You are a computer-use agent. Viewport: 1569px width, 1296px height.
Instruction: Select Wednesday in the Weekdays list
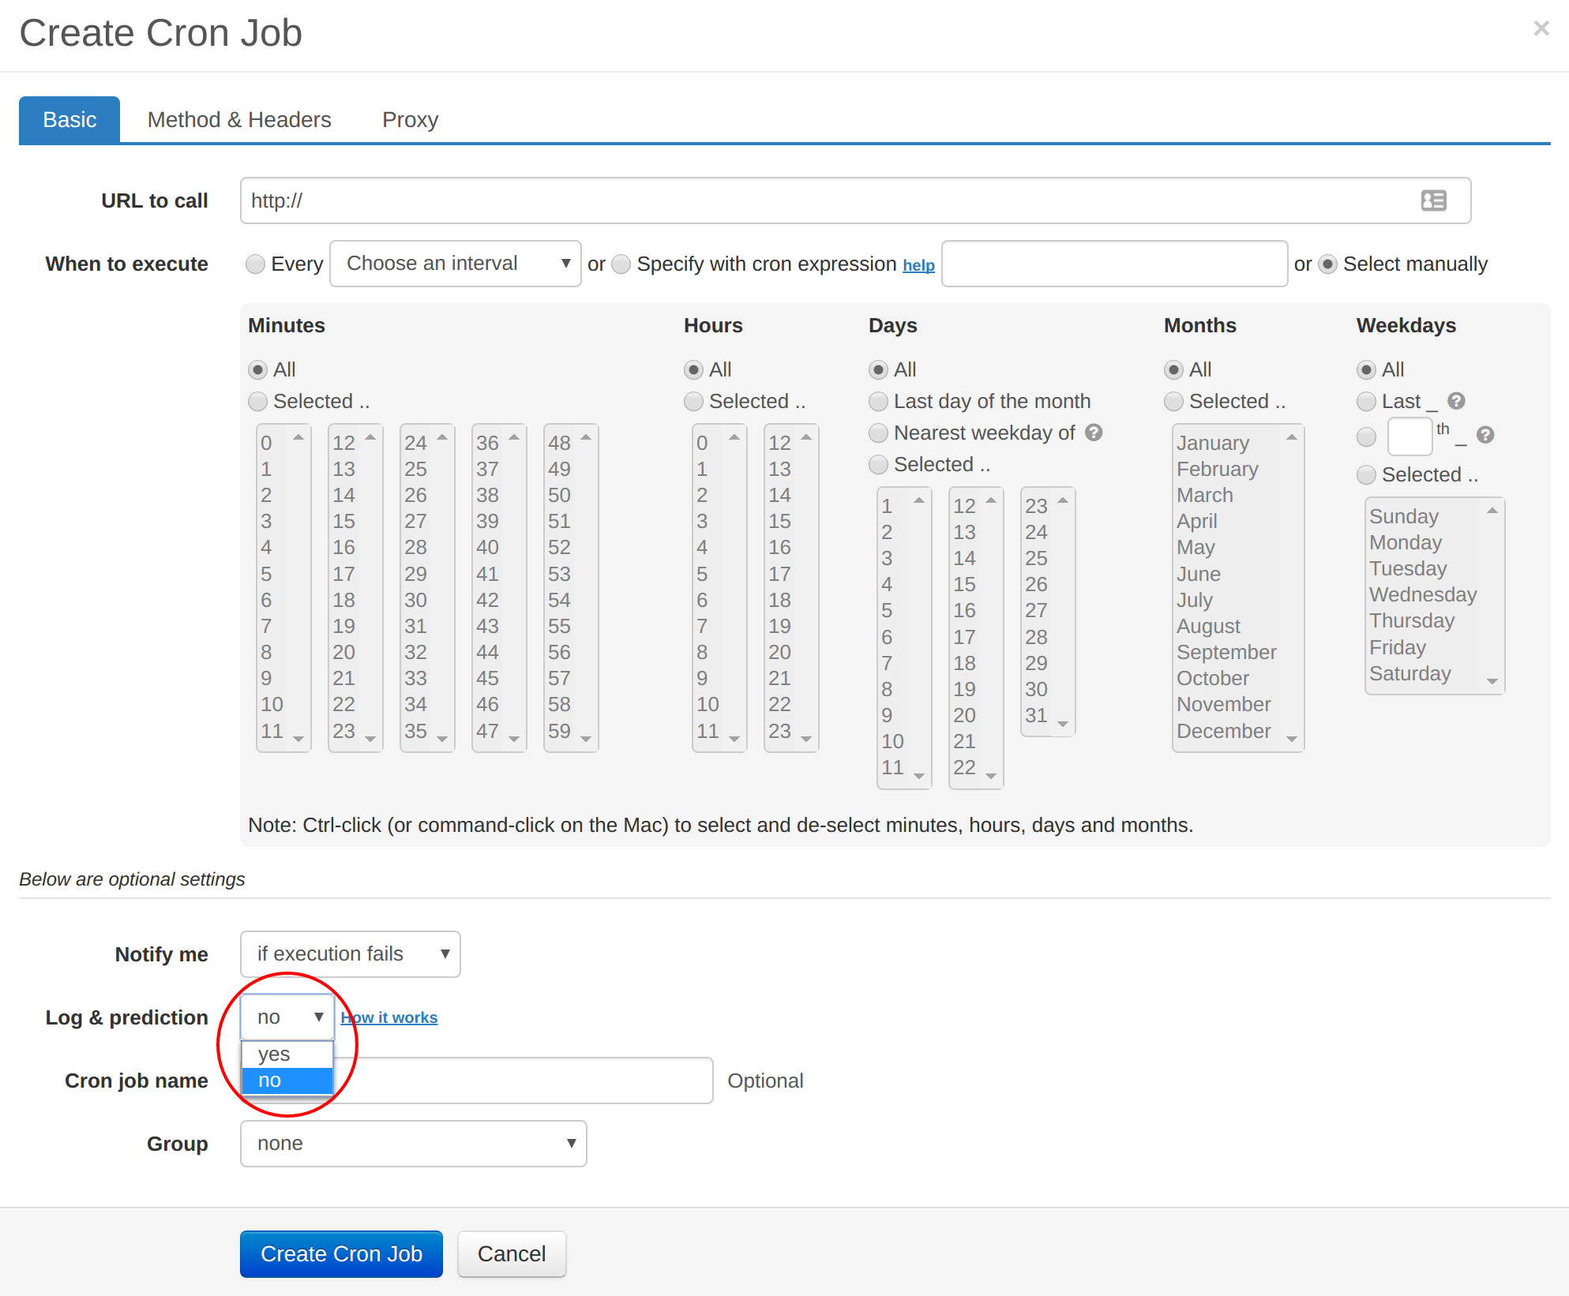pyautogui.click(x=1423, y=594)
